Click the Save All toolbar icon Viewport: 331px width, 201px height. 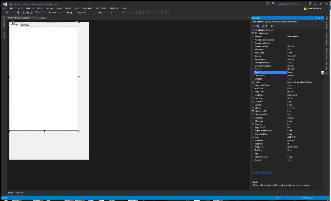click(x=31, y=12)
